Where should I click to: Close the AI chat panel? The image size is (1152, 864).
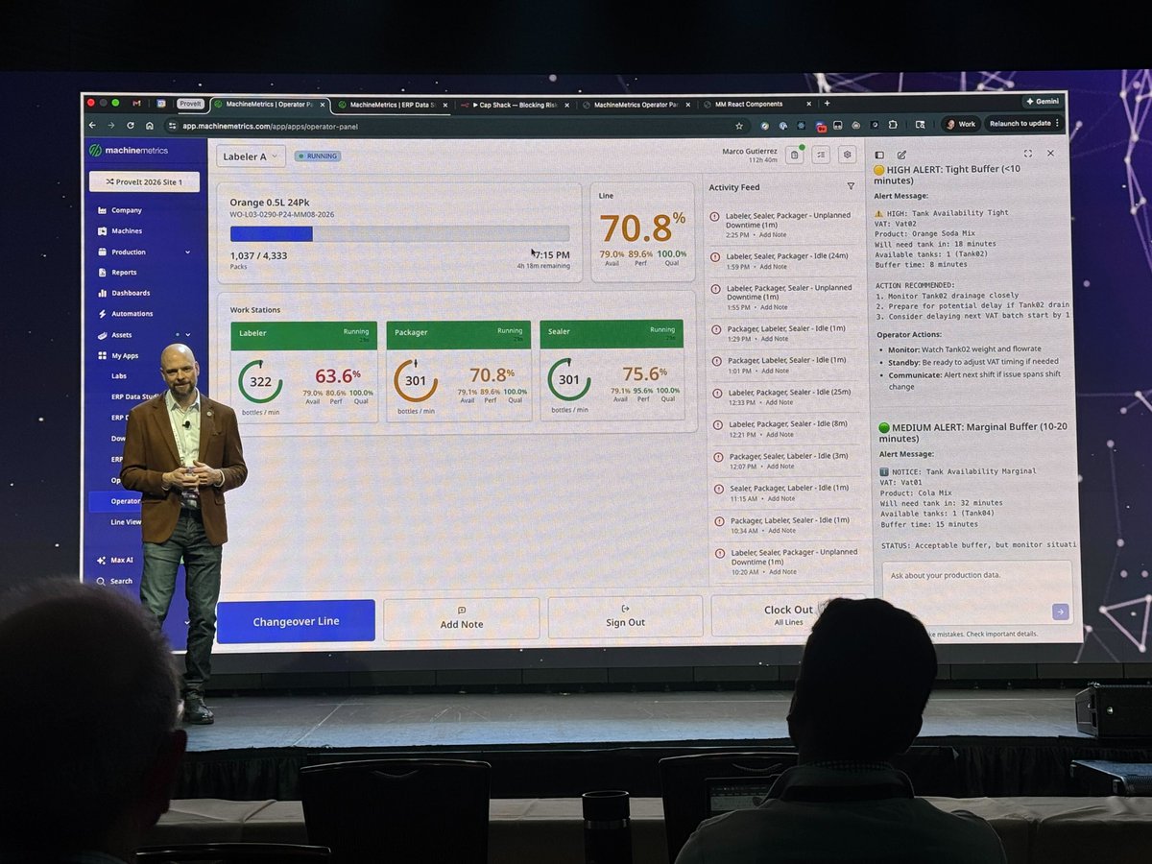click(x=1050, y=154)
